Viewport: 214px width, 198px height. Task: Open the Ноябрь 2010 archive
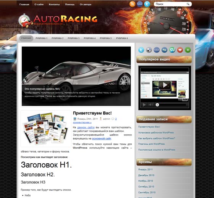tap(146, 181)
